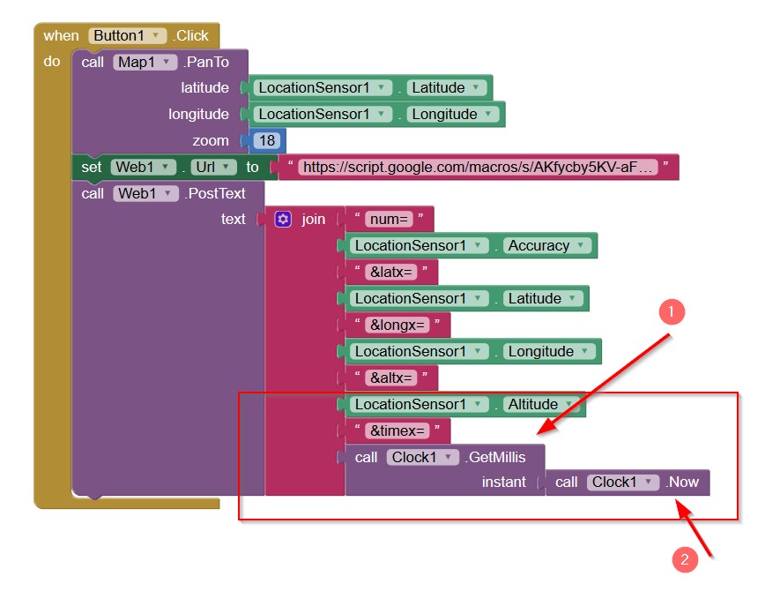
Task: Open the Accuracy property dropdown
Action: click(546, 246)
